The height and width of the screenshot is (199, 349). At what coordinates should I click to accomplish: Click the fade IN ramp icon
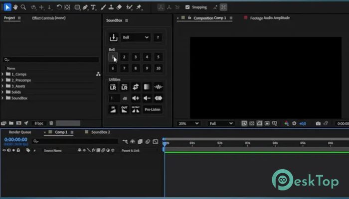tap(113, 109)
